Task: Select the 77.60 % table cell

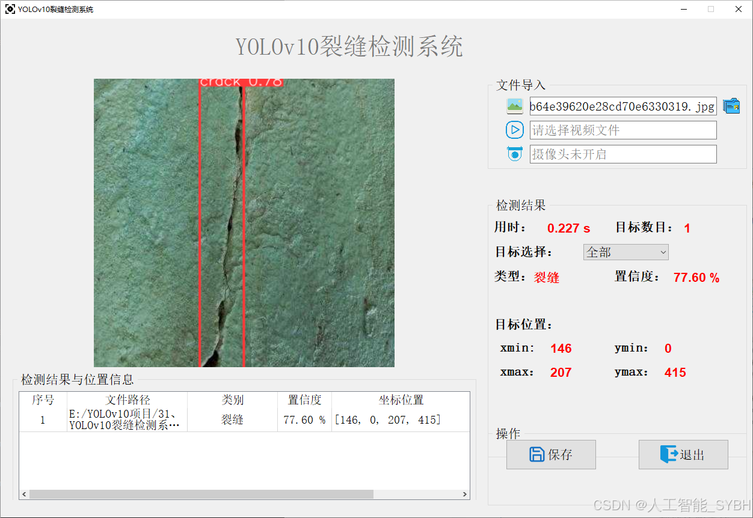Action: pos(305,419)
